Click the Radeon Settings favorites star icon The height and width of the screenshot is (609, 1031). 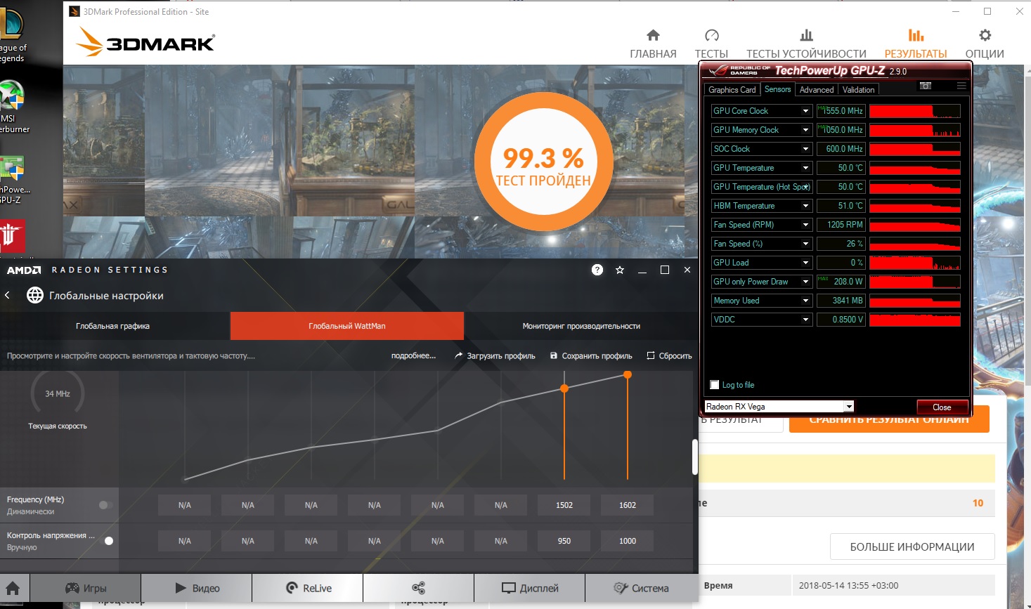620,270
